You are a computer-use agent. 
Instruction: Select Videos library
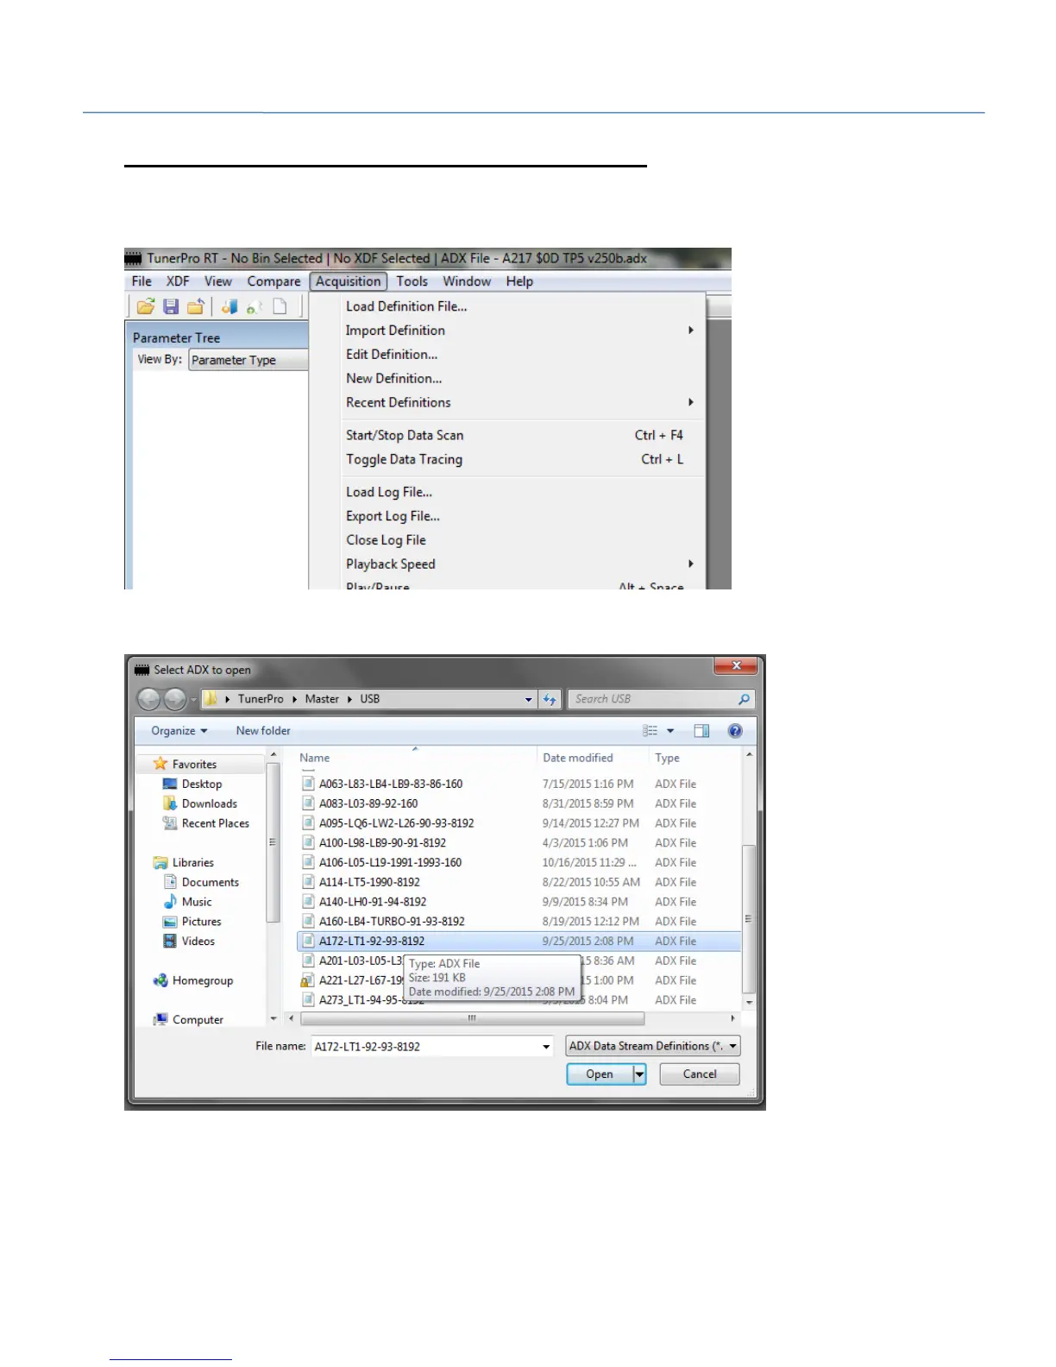[x=198, y=942]
